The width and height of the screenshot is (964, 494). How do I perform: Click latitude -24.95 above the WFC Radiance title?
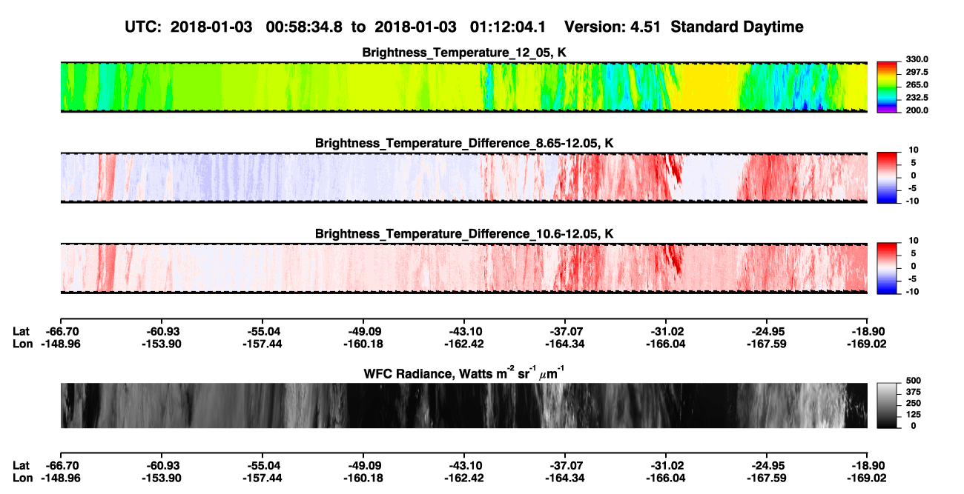(x=767, y=331)
